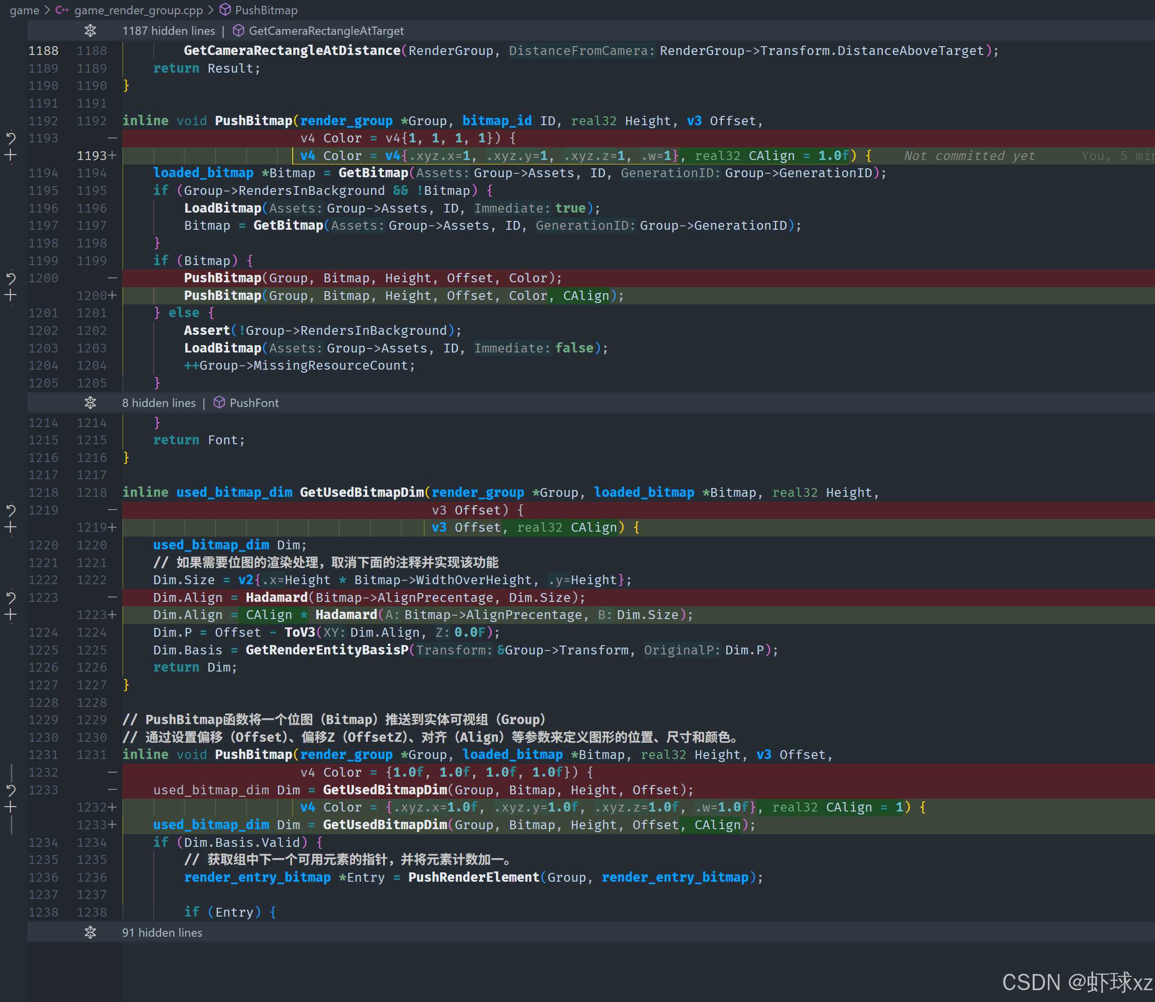Stage the change at line 1200 with plus icon
The width and height of the screenshot is (1155, 1002).
click(x=11, y=295)
